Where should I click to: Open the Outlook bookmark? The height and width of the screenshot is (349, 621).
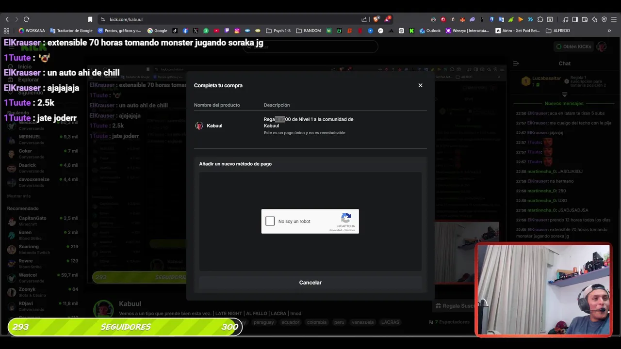[430, 31]
